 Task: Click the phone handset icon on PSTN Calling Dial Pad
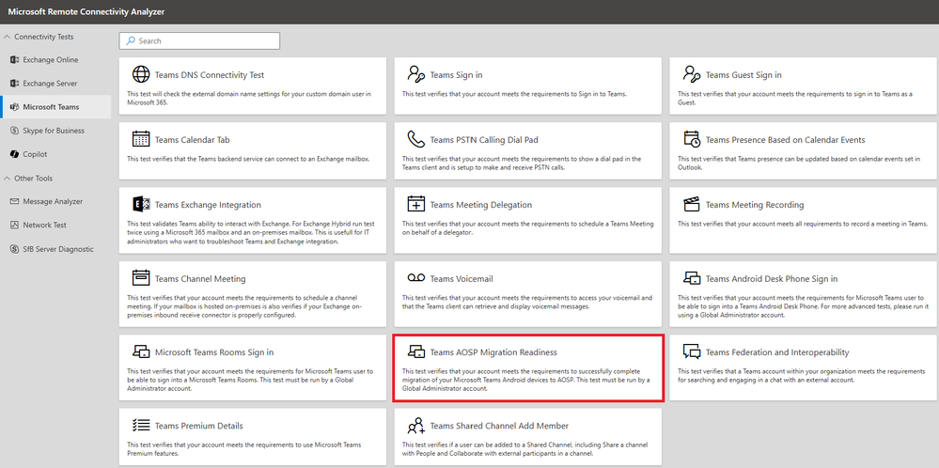[415, 139]
